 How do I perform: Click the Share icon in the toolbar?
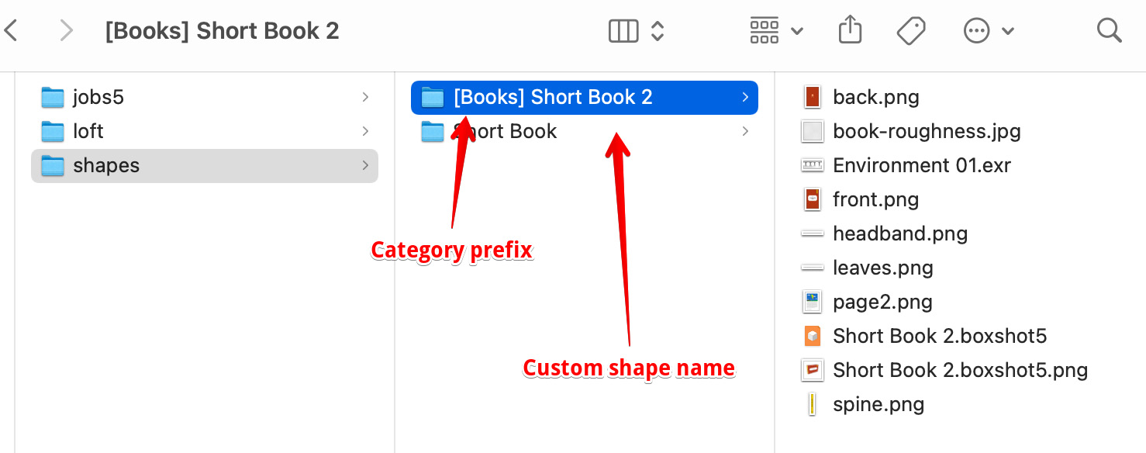(x=850, y=29)
